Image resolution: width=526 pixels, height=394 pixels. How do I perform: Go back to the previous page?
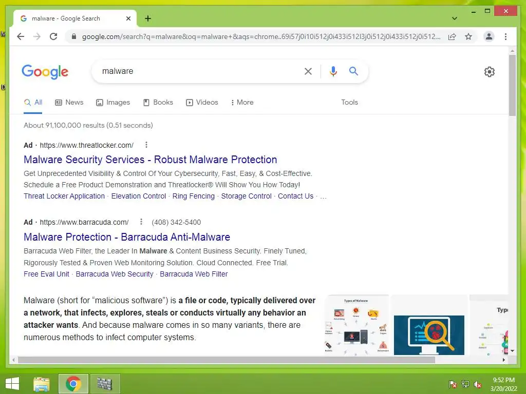pos(21,36)
